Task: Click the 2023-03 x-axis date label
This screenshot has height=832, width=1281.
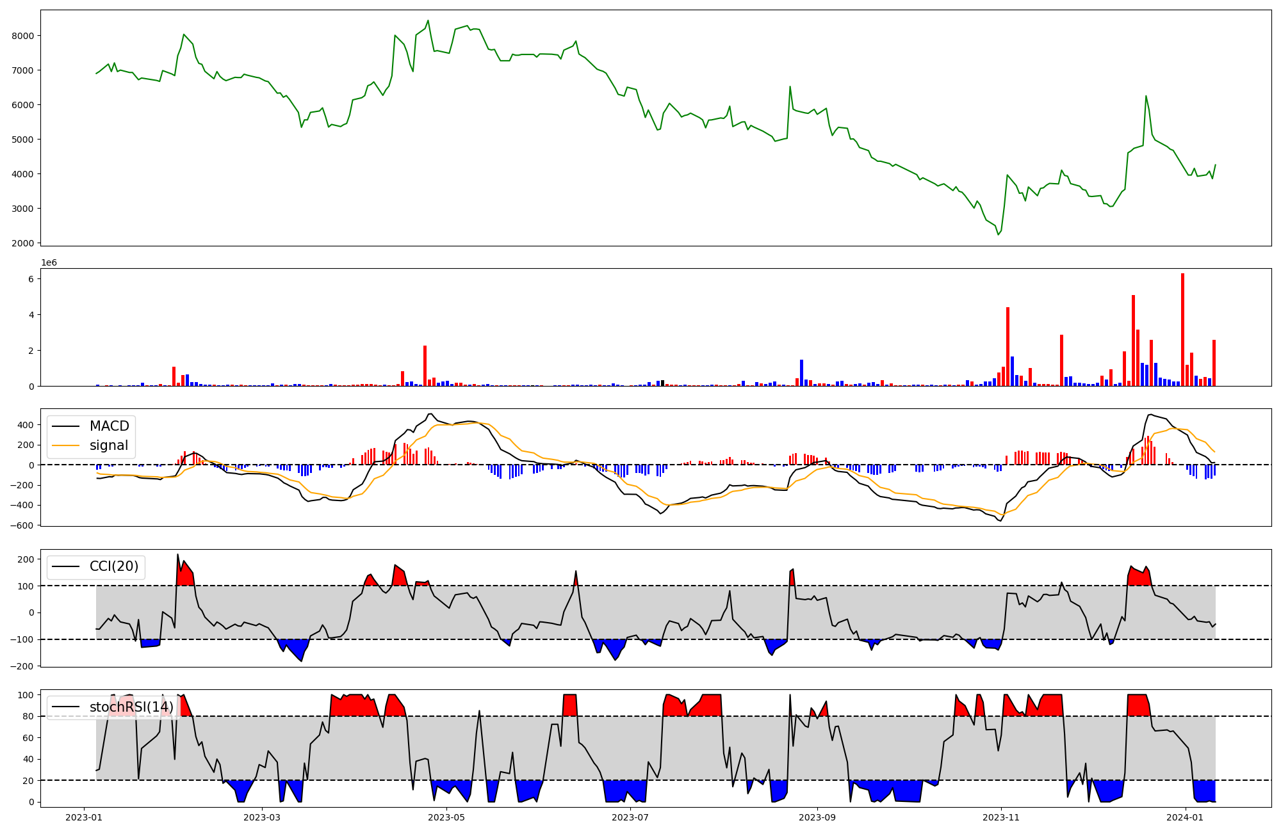Action: pos(262,817)
